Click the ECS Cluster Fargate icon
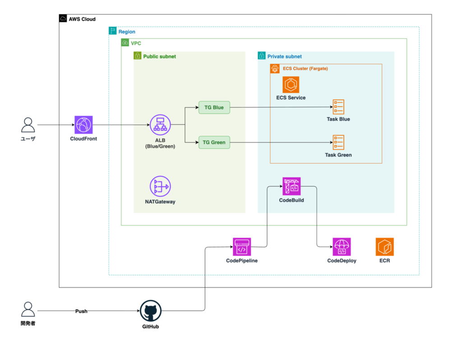462x344 pixels. click(275, 69)
